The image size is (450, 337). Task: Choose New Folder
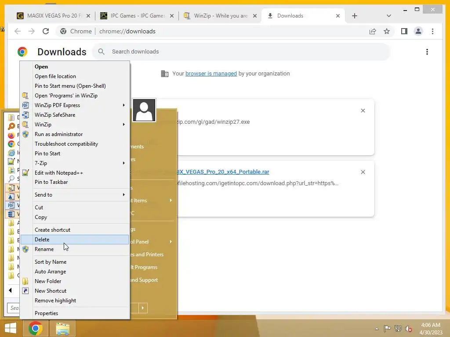tap(75, 281)
